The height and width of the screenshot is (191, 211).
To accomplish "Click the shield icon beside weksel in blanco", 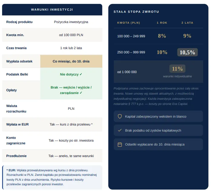I will (x=120, y=116).
